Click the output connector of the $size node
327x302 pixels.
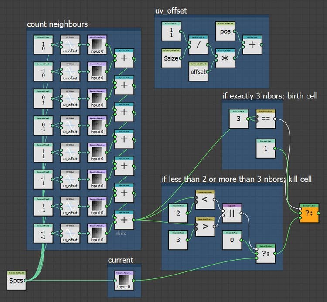181,58
